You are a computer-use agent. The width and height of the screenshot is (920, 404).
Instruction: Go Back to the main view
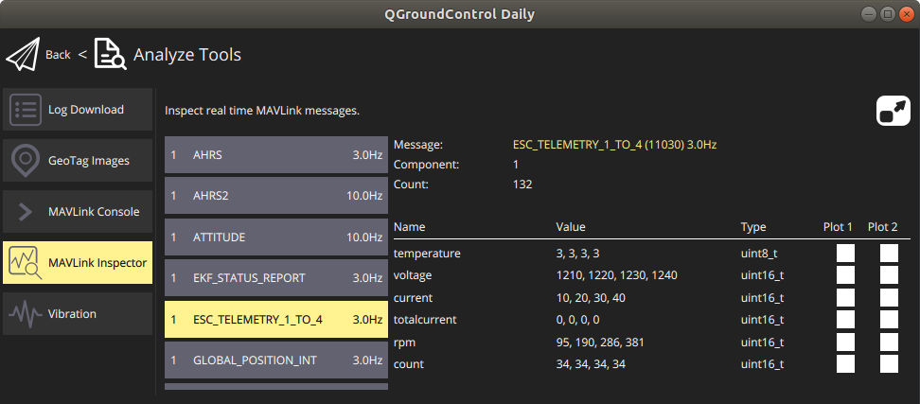pos(58,55)
